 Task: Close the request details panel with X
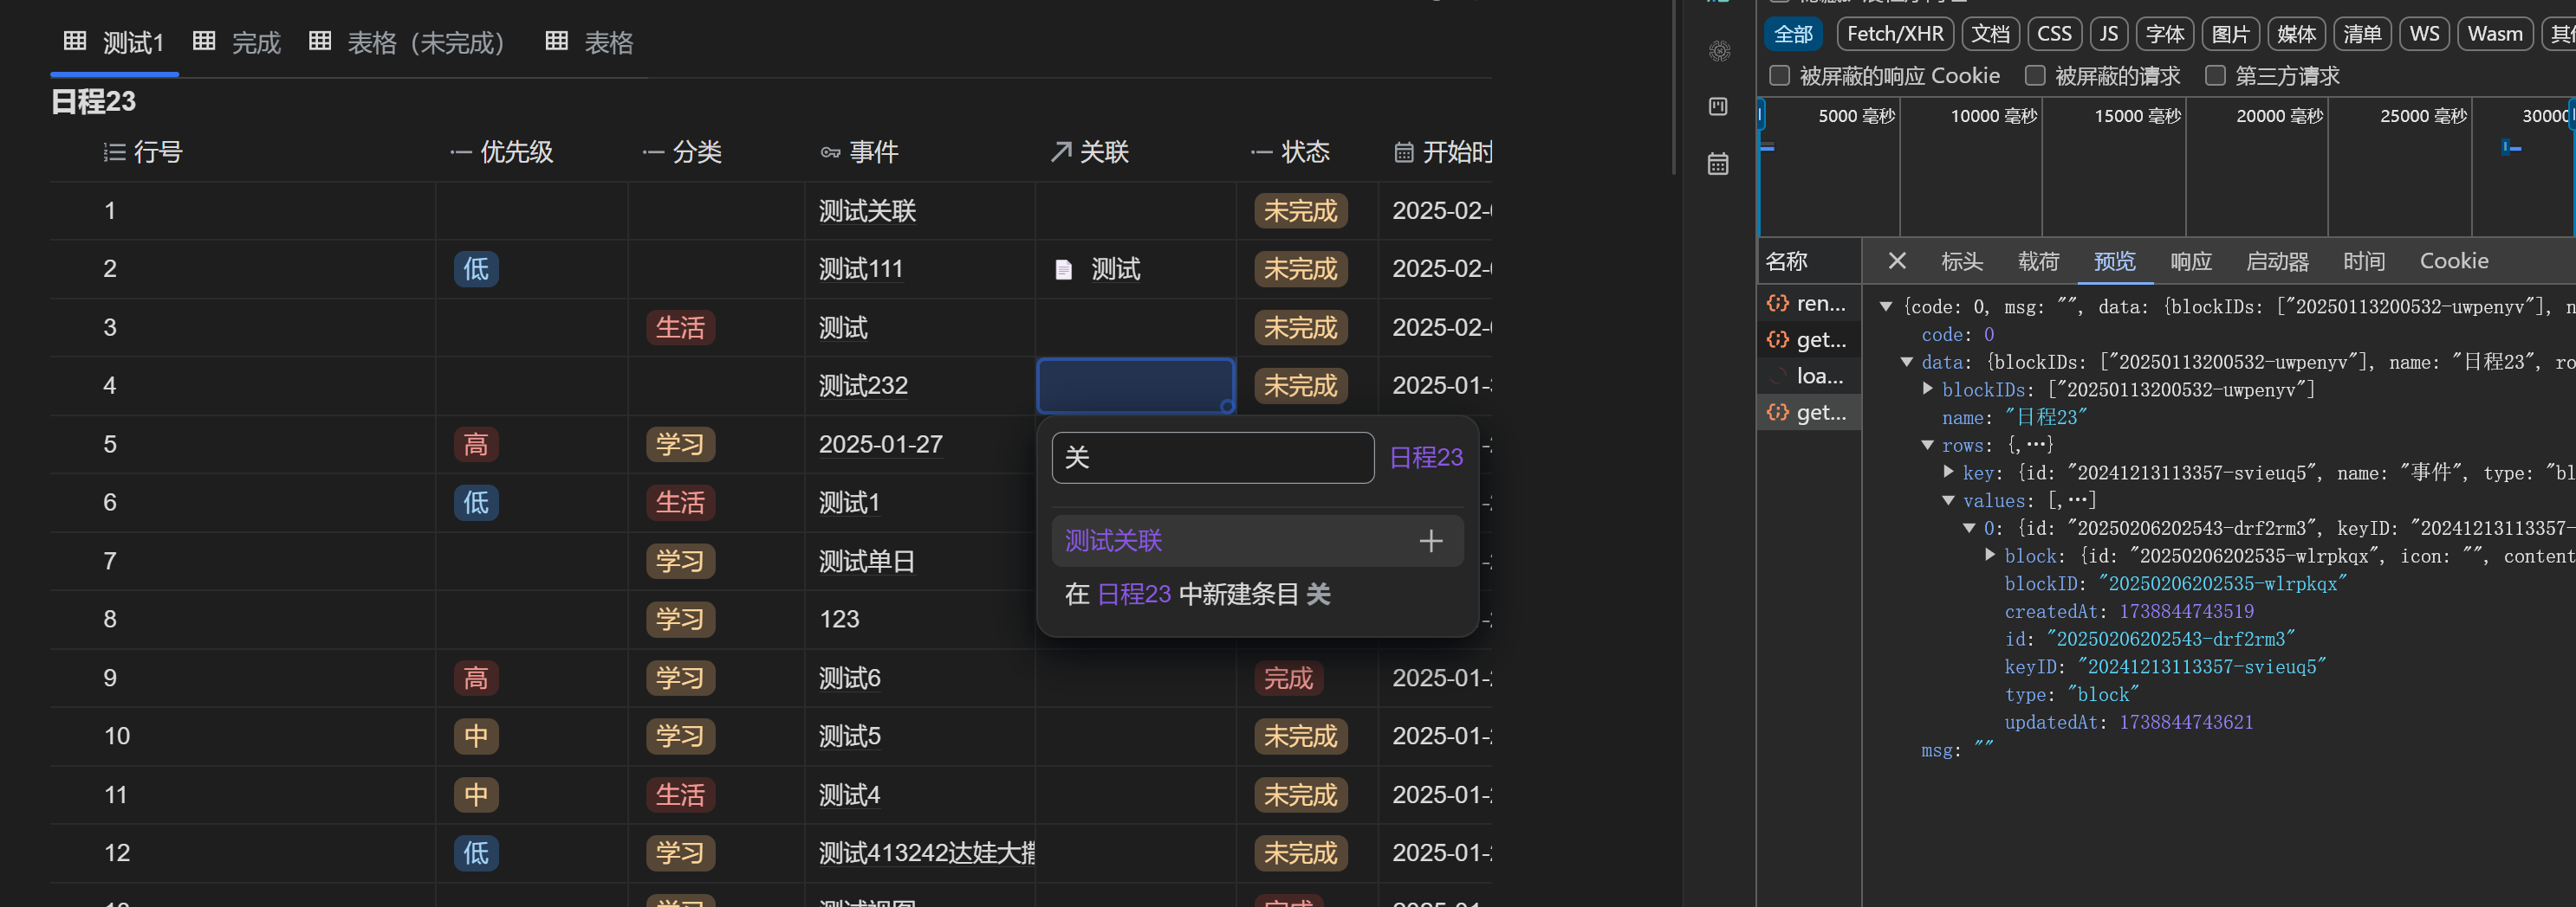1896,261
